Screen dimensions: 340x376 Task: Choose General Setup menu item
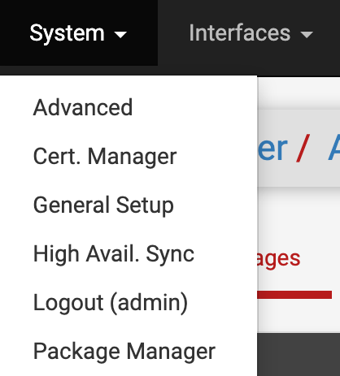[129, 205]
